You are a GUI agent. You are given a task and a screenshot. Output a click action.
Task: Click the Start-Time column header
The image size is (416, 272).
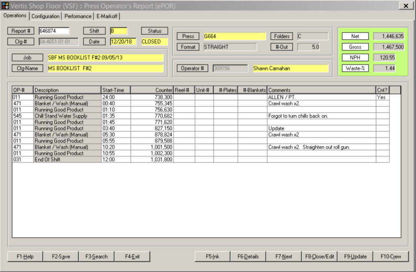pos(116,90)
